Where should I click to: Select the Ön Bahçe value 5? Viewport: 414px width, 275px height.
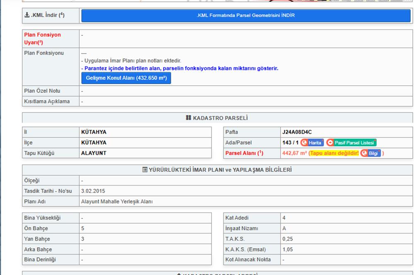point(83,229)
